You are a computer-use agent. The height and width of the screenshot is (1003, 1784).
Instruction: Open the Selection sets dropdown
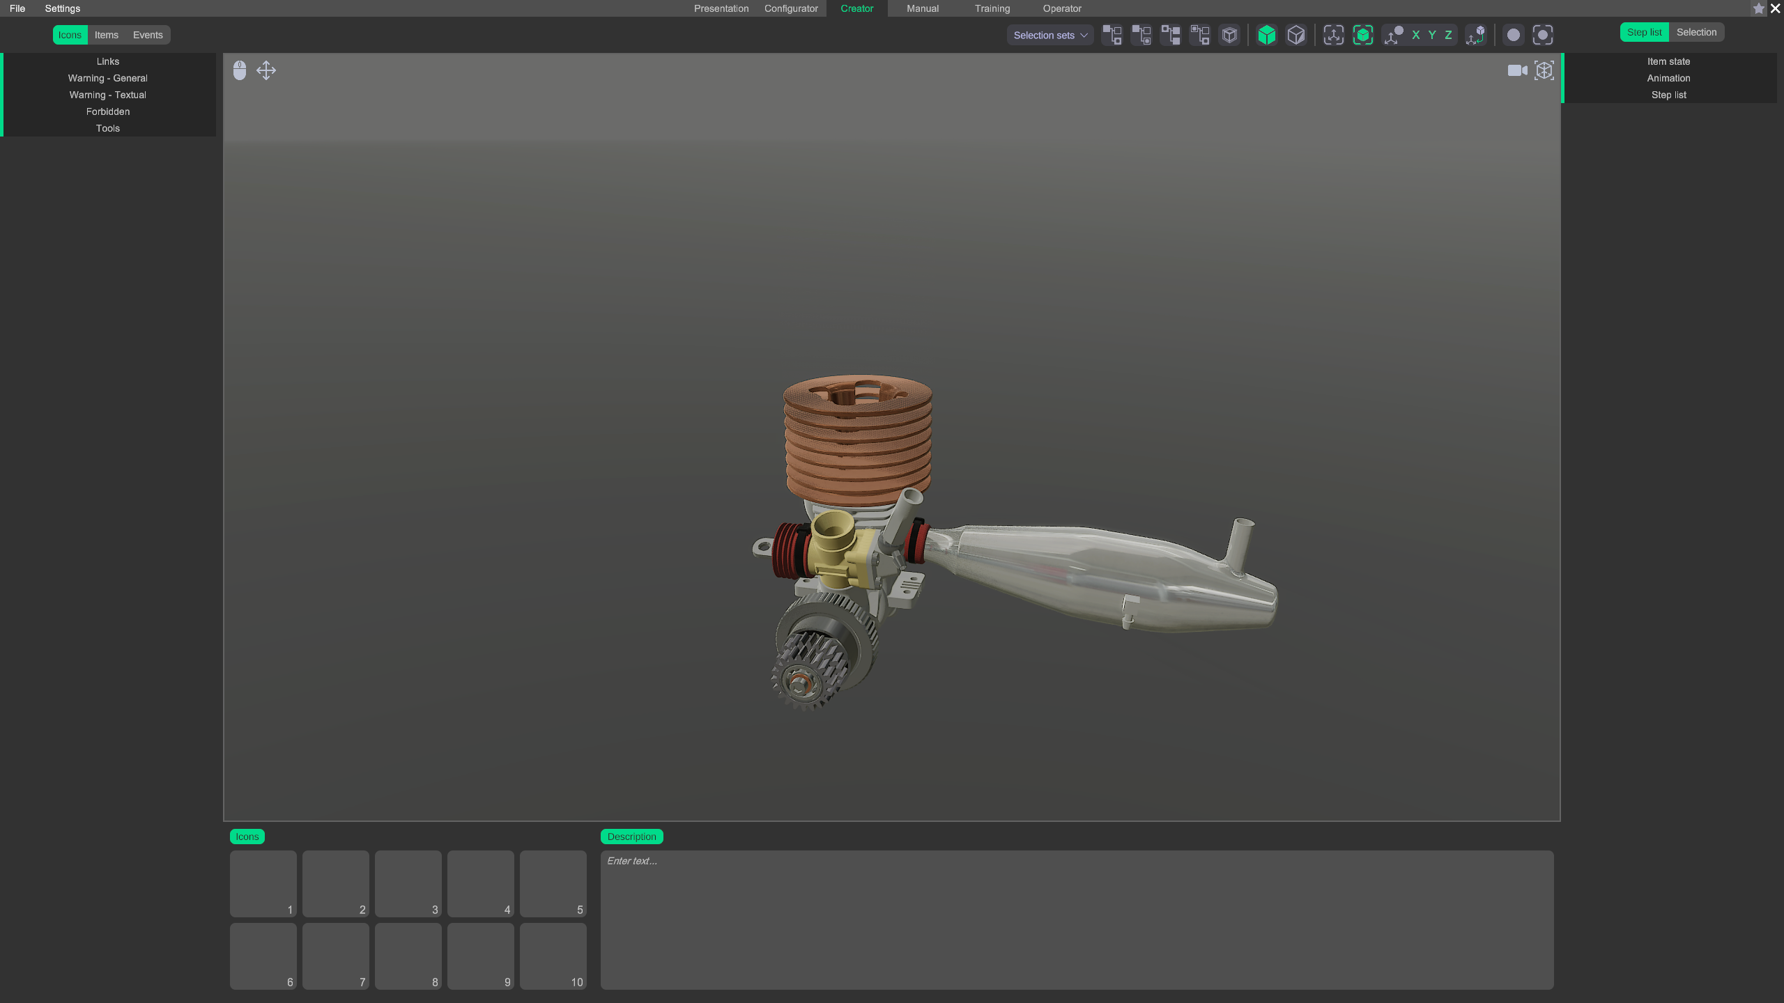(1049, 35)
